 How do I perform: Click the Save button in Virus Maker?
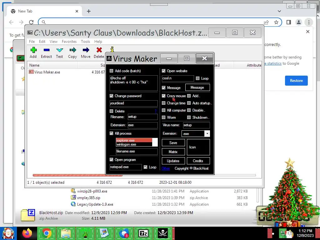(173, 143)
